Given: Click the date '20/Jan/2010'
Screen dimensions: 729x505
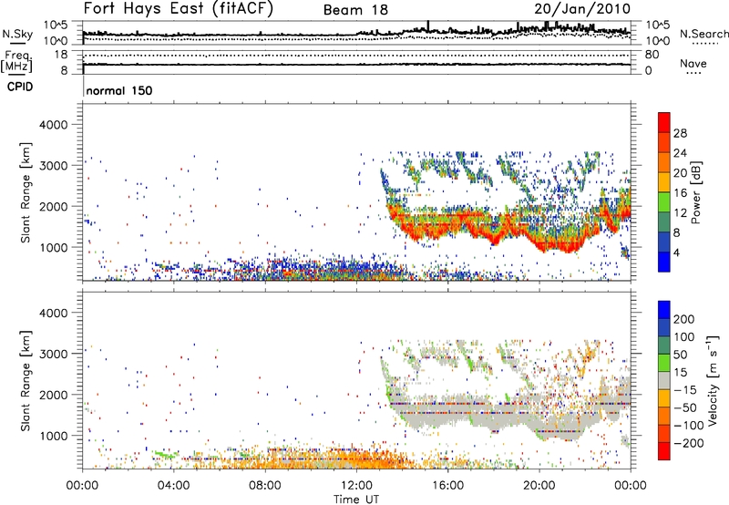Looking at the screenshot, I should [582, 9].
